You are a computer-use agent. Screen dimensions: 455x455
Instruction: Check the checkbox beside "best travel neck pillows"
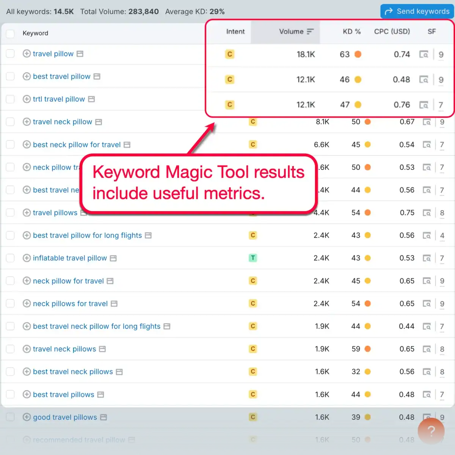coord(10,372)
